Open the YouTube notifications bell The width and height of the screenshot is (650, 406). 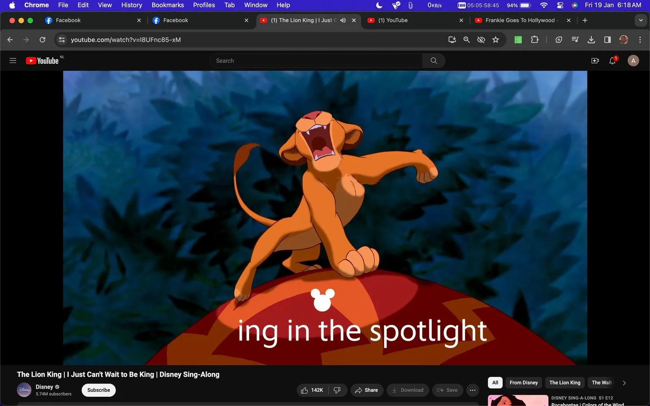click(x=612, y=60)
